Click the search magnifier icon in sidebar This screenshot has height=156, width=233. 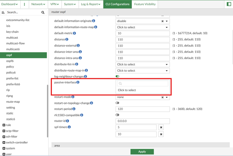coord(43,12)
